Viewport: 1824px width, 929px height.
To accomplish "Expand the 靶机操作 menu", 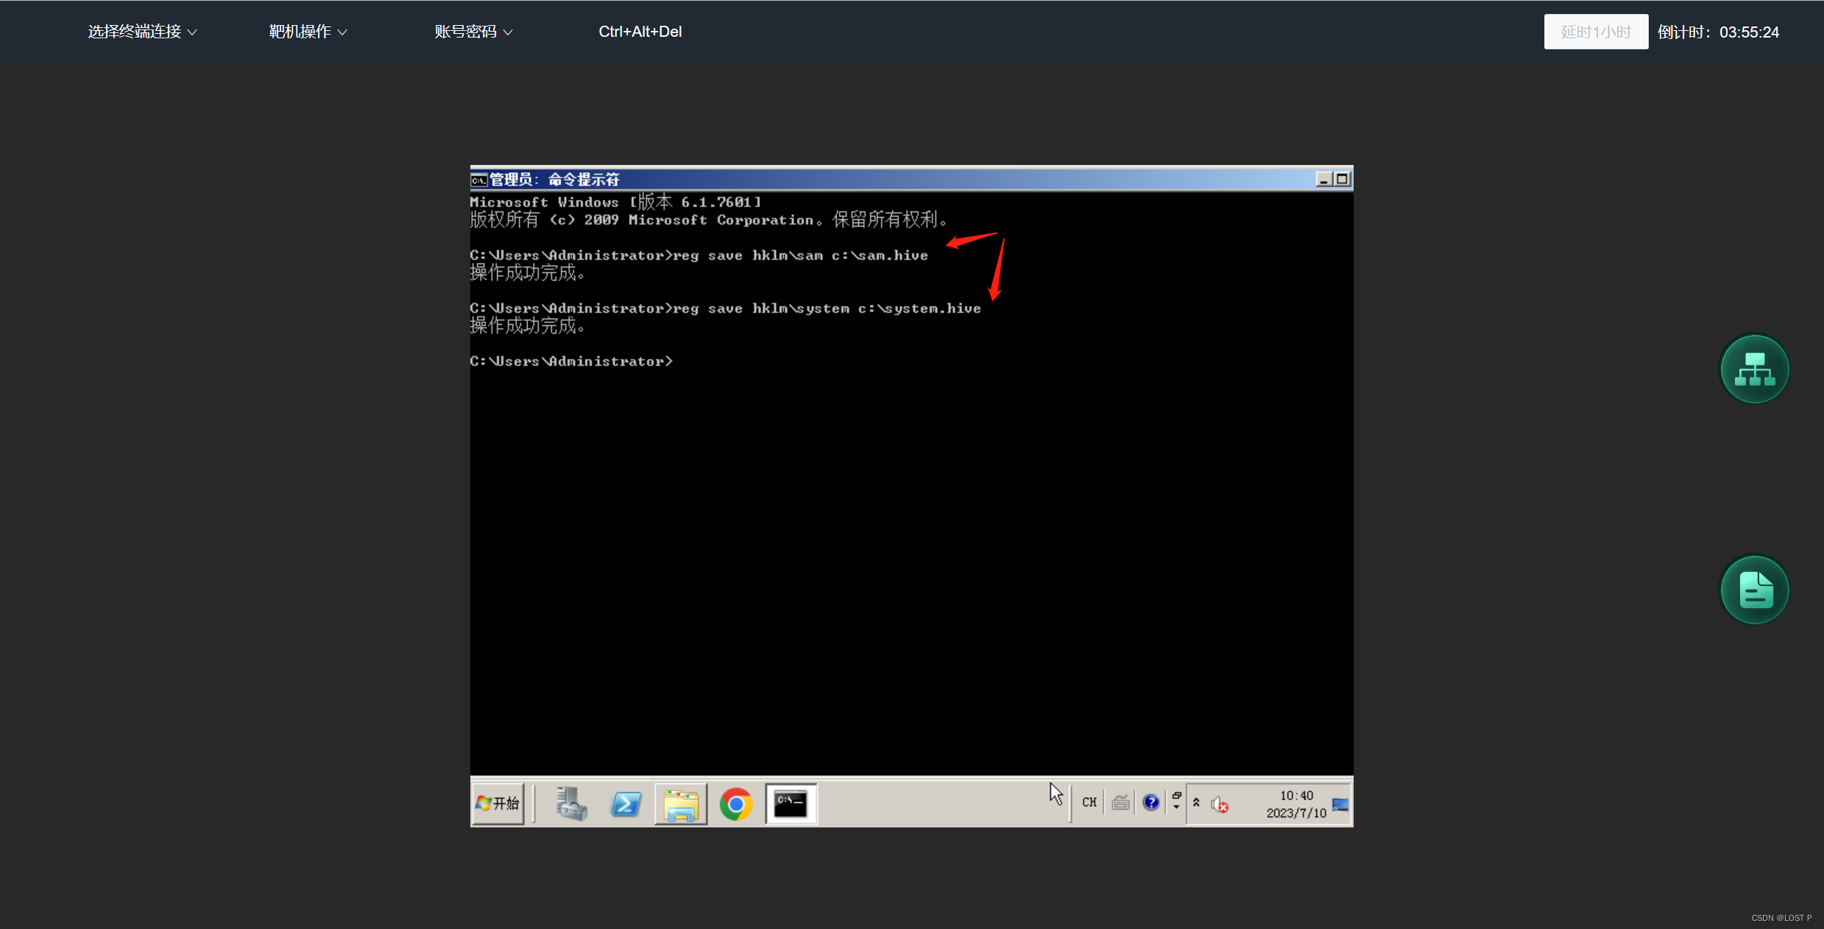I will coord(308,32).
